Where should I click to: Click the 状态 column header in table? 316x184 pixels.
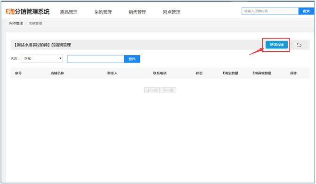[x=199, y=73]
